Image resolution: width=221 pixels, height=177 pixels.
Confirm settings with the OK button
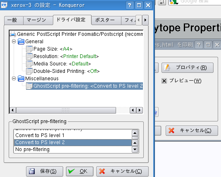pyautogui.click(x=80, y=171)
